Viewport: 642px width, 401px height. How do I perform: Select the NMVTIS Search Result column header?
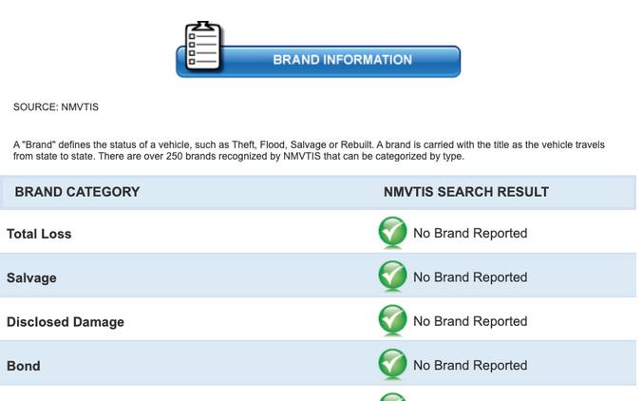click(466, 192)
